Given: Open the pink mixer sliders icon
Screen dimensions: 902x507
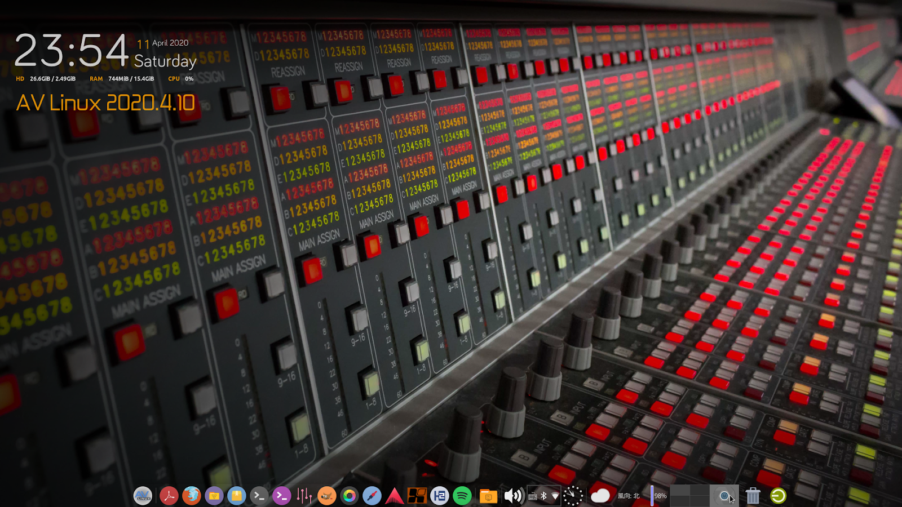Looking at the screenshot, I should pyautogui.click(x=304, y=496).
